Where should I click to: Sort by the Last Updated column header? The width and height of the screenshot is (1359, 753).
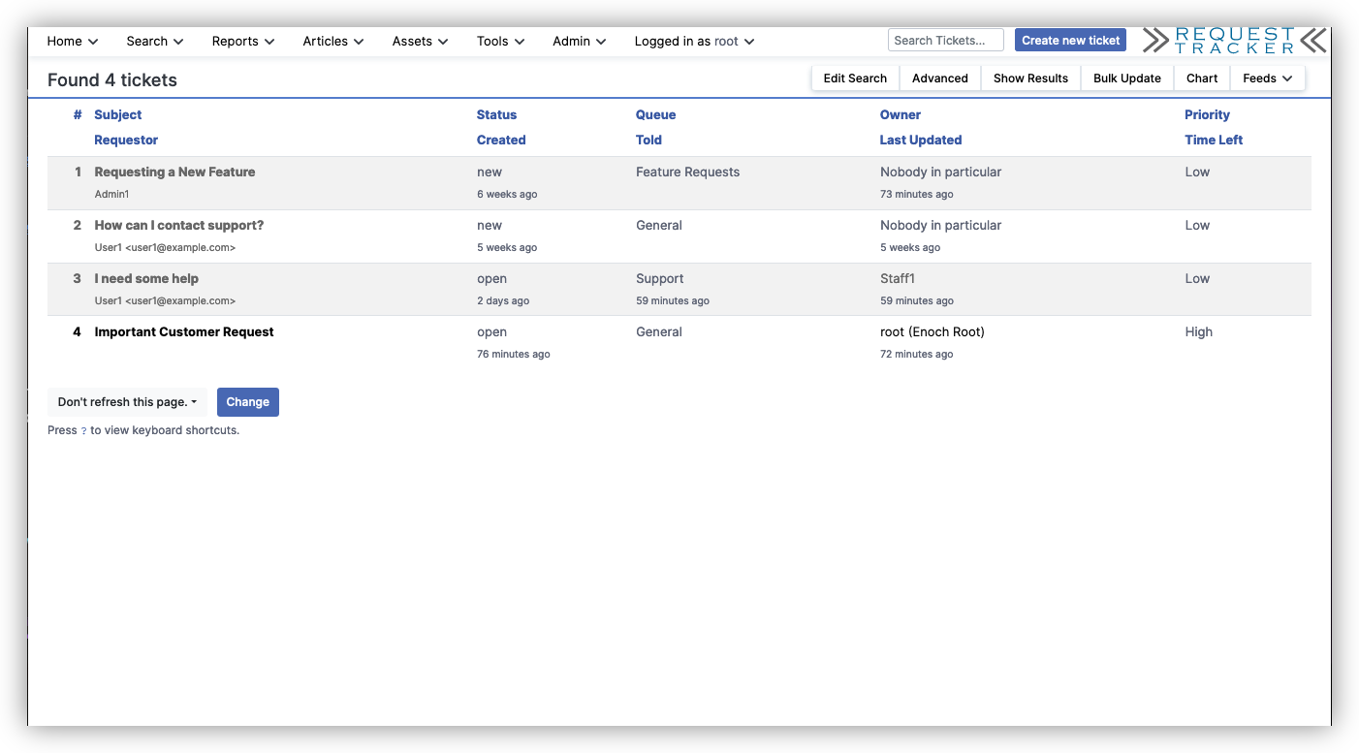point(921,140)
